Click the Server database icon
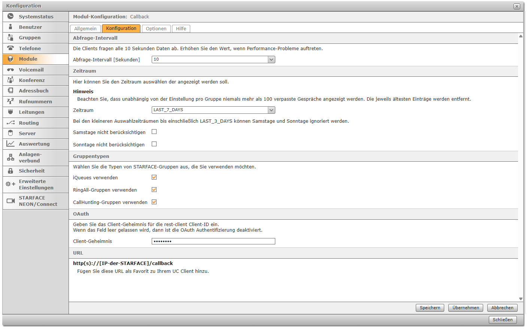 (10, 133)
